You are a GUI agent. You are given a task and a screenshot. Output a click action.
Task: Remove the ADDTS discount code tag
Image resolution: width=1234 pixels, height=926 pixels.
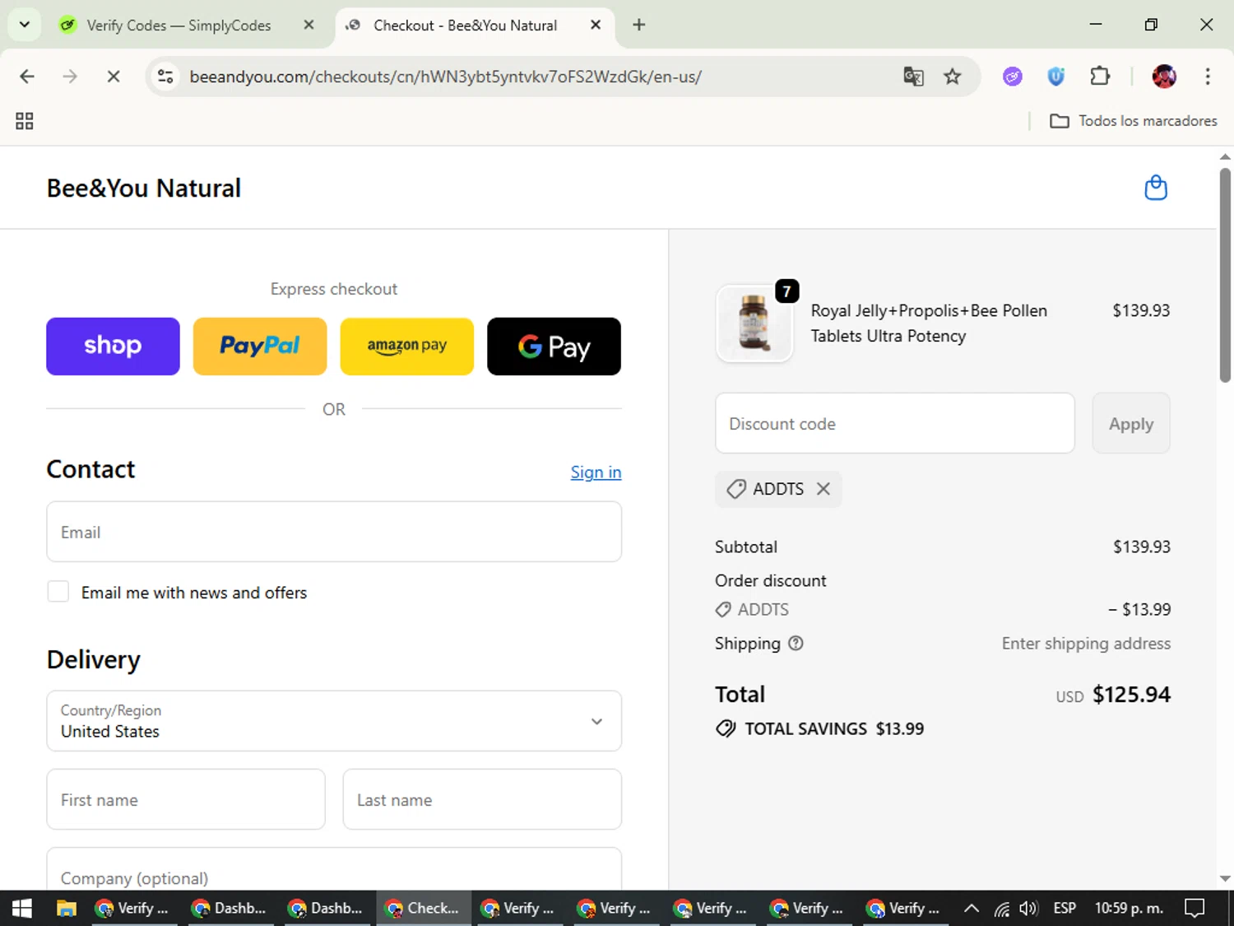click(823, 489)
